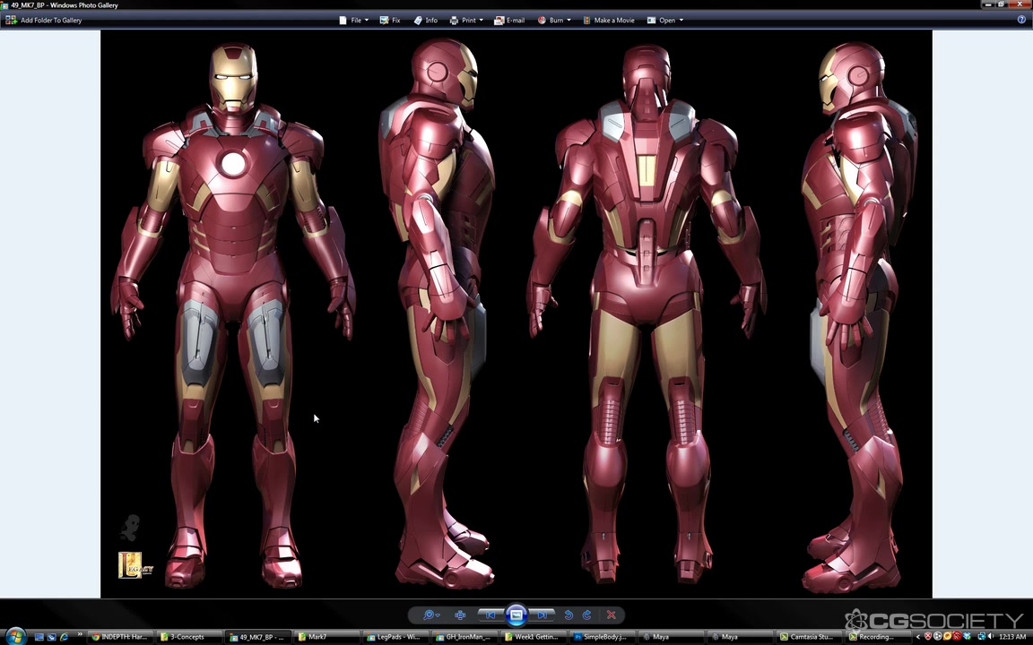Screen dimensions: 1033x645
Task: Click Make a Movie
Action: [x=609, y=20]
